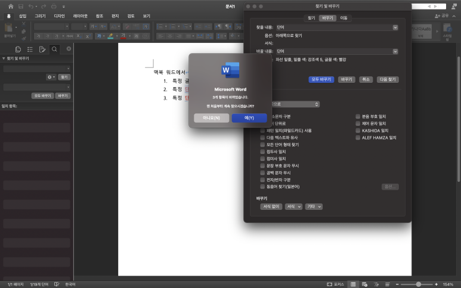Screen dimensions: 461x288
Task: Toggle the 패턴 일치(와일드카드) 사용 checkbox
Action: coord(262,131)
